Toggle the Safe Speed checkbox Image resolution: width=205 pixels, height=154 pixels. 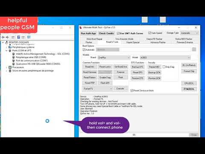tap(149, 33)
